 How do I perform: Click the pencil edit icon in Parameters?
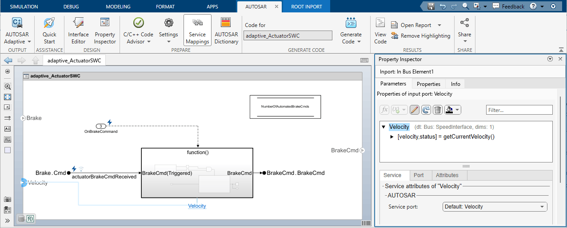tap(415, 110)
